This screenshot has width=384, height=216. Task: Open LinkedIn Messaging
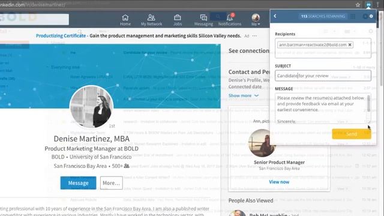click(x=203, y=20)
